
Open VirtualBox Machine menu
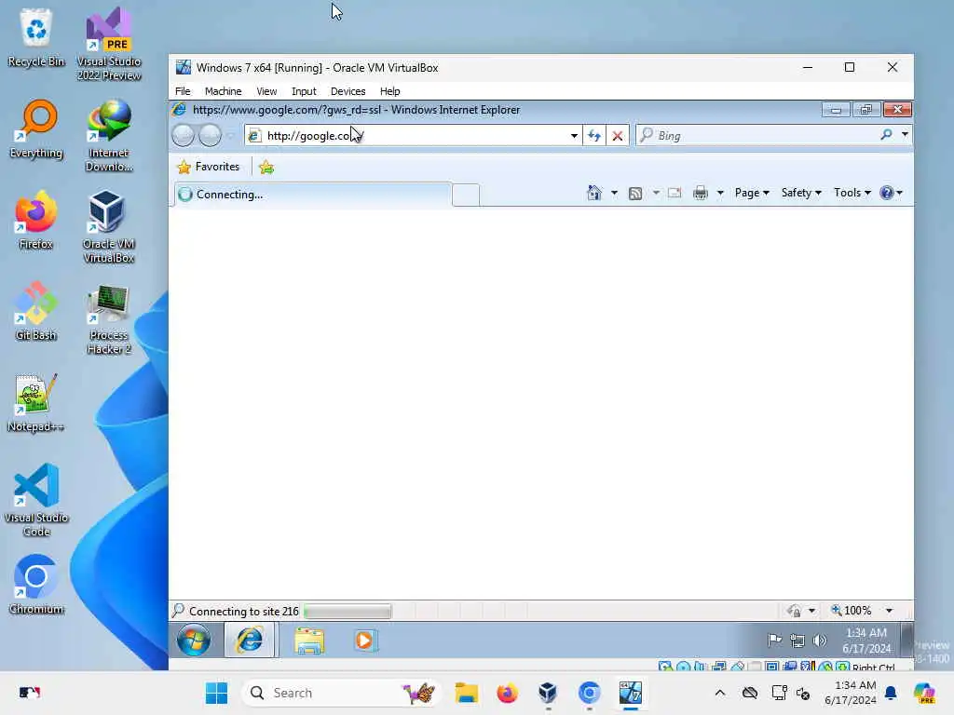pos(224,91)
